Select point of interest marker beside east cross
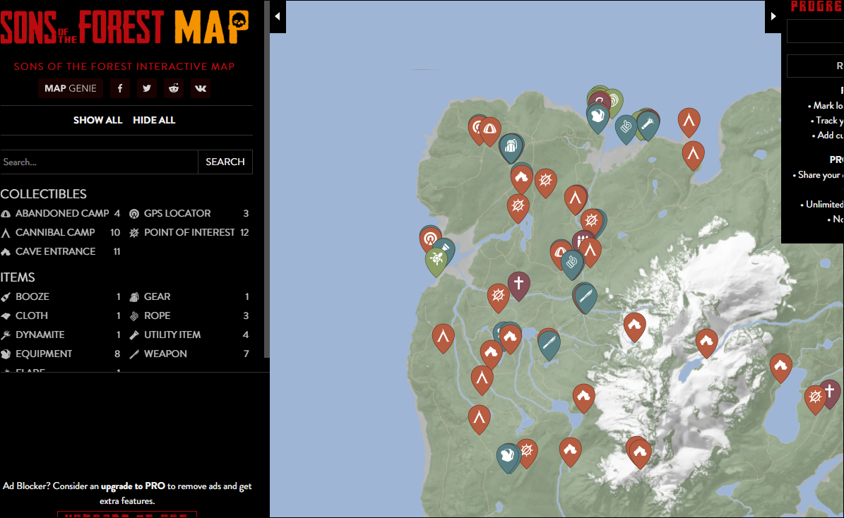This screenshot has height=518, width=844. pyautogui.click(x=815, y=398)
